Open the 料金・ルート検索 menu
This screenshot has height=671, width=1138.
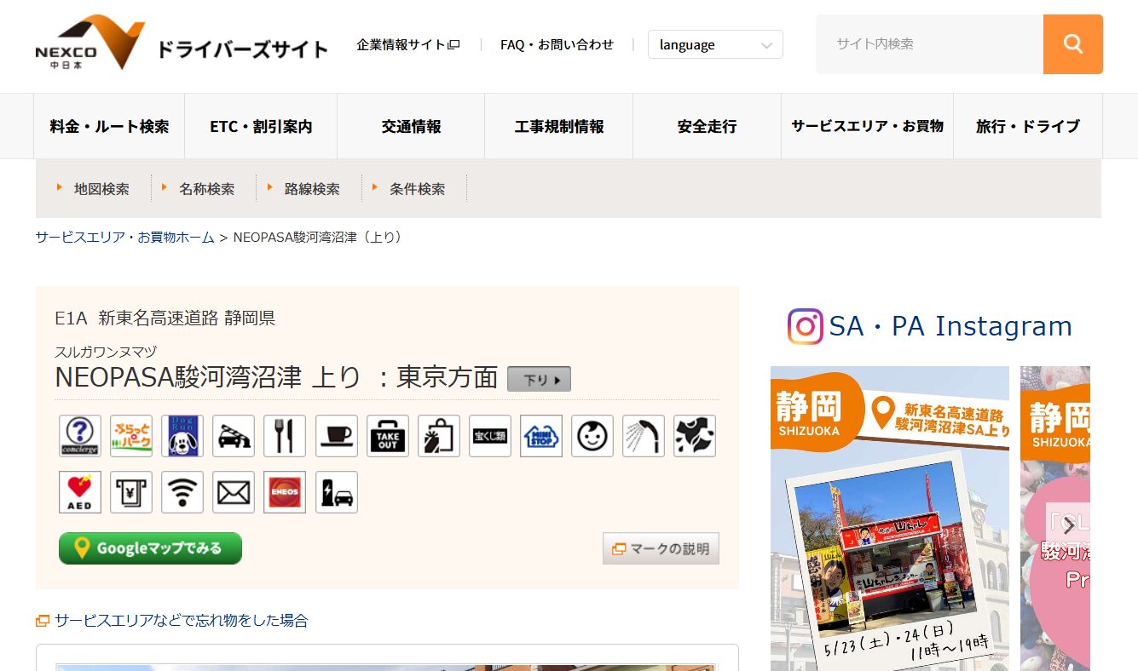click(x=109, y=126)
